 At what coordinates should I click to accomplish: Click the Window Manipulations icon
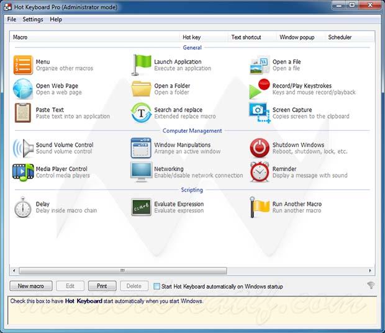pos(141,148)
